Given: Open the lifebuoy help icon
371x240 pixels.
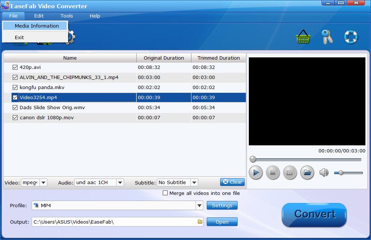Looking at the screenshot, I should 351,37.
